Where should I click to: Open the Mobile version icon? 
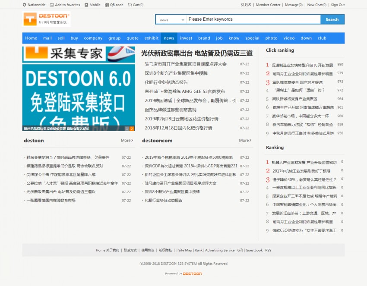coord(86,5)
